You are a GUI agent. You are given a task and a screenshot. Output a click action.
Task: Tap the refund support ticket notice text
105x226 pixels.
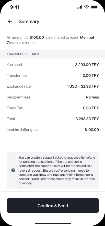57,170
